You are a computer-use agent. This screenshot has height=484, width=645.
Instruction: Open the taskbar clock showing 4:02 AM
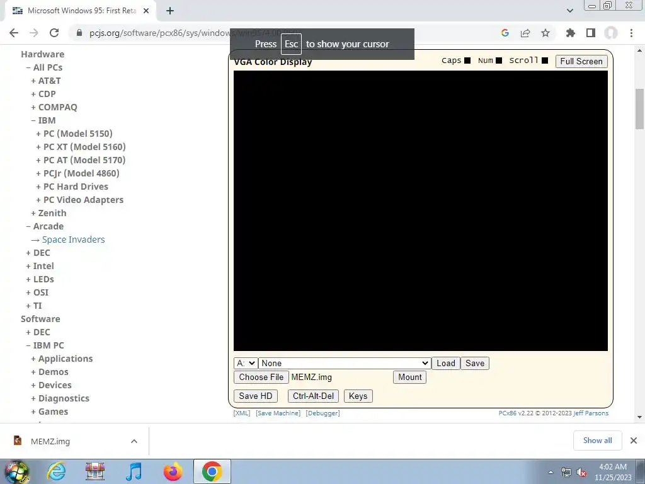pyautogui.click(x=613, y=472)
